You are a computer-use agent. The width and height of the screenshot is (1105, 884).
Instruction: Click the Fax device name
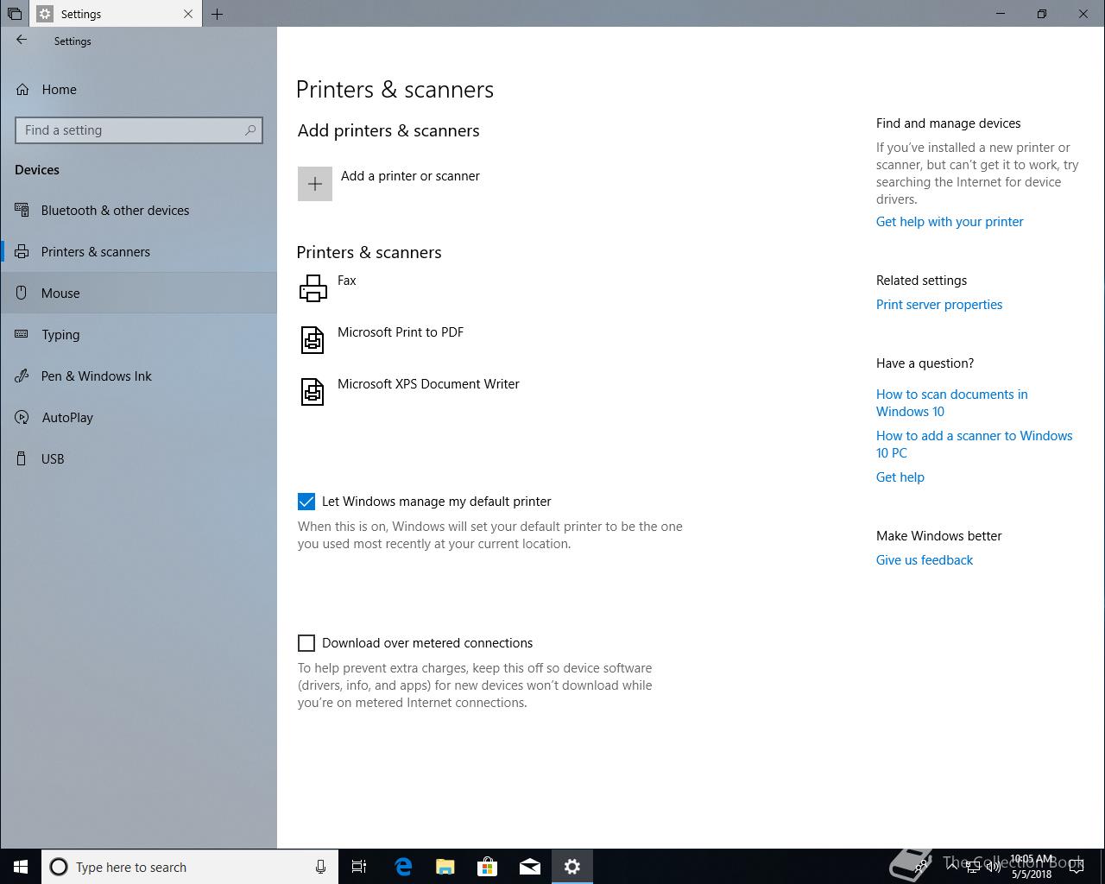pyautogui.click(x=347, y=281)
